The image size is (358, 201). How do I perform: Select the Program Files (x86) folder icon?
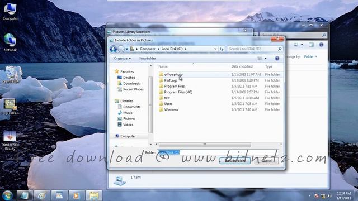click(x=161, y=92)
